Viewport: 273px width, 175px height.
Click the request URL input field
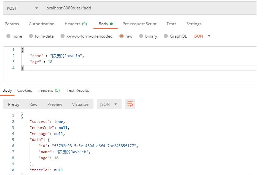pos(148,8)
